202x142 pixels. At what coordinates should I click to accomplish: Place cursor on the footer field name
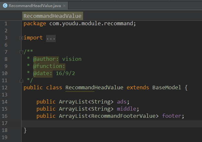[173, 116]
